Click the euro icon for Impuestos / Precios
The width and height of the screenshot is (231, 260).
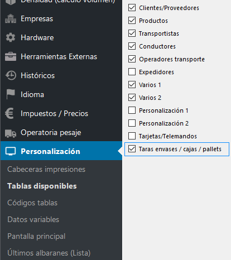coord(9,113)
